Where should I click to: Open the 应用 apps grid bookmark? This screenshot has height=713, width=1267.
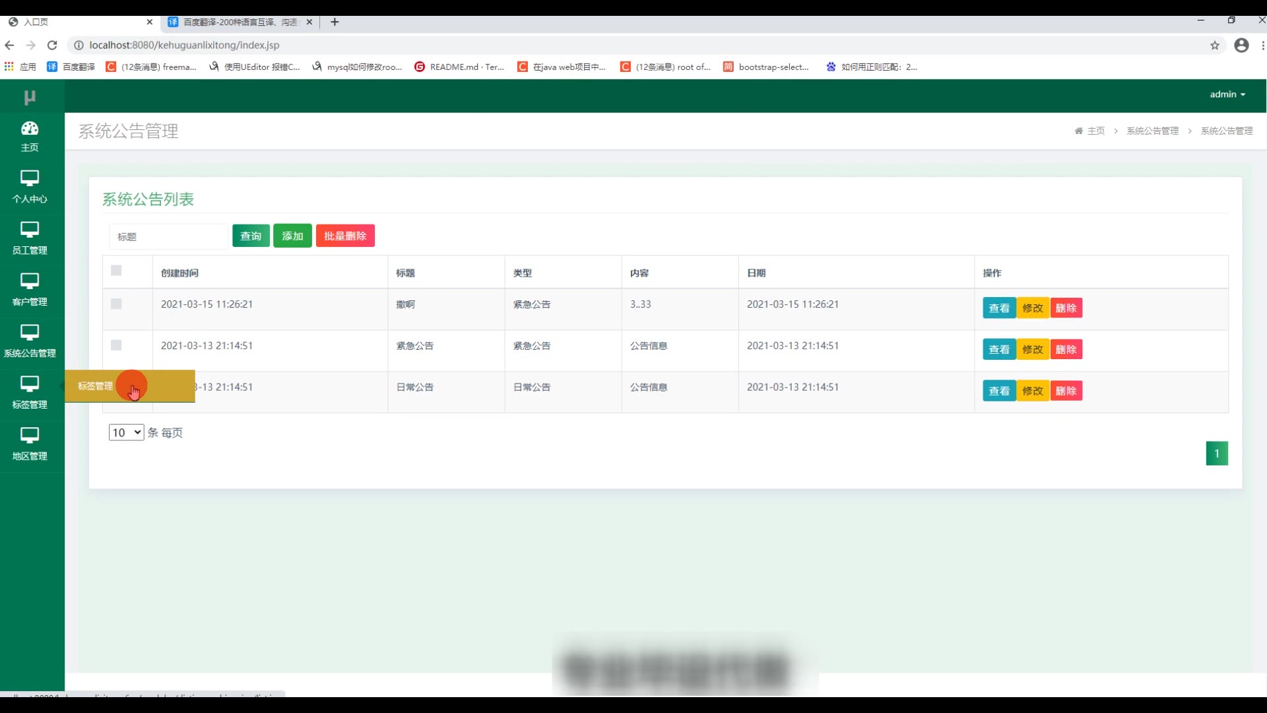coord(20,67)
